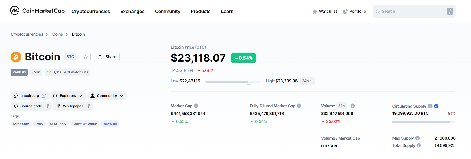Viewport: 471px width, 159px height.
Task: Click the Community person icon
Action: 93,96
